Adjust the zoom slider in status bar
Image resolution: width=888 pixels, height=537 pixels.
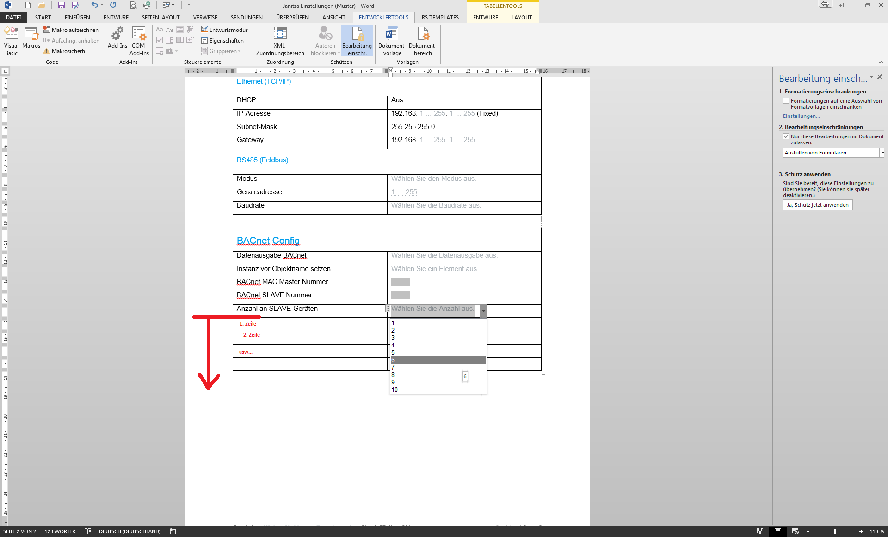(x=835, y=531)
